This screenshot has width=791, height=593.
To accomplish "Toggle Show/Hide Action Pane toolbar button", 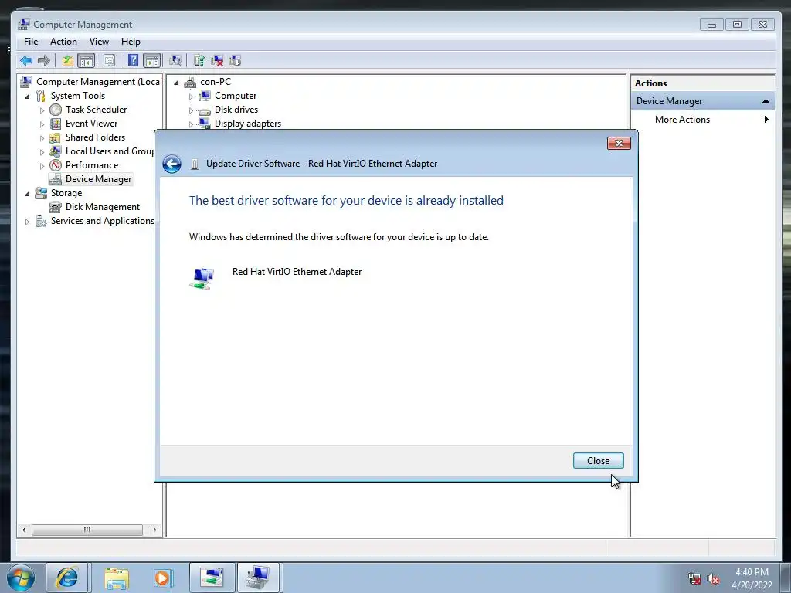I will [152, 61].
